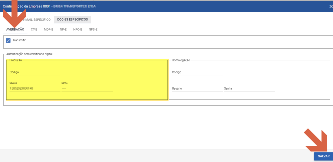This screenshot has height=162, width=333.
Task: Open the NF-E tab
Action: 63,29
